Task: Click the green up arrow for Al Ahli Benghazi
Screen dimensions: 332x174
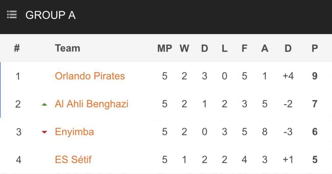Action: click(x=44, y=104)
